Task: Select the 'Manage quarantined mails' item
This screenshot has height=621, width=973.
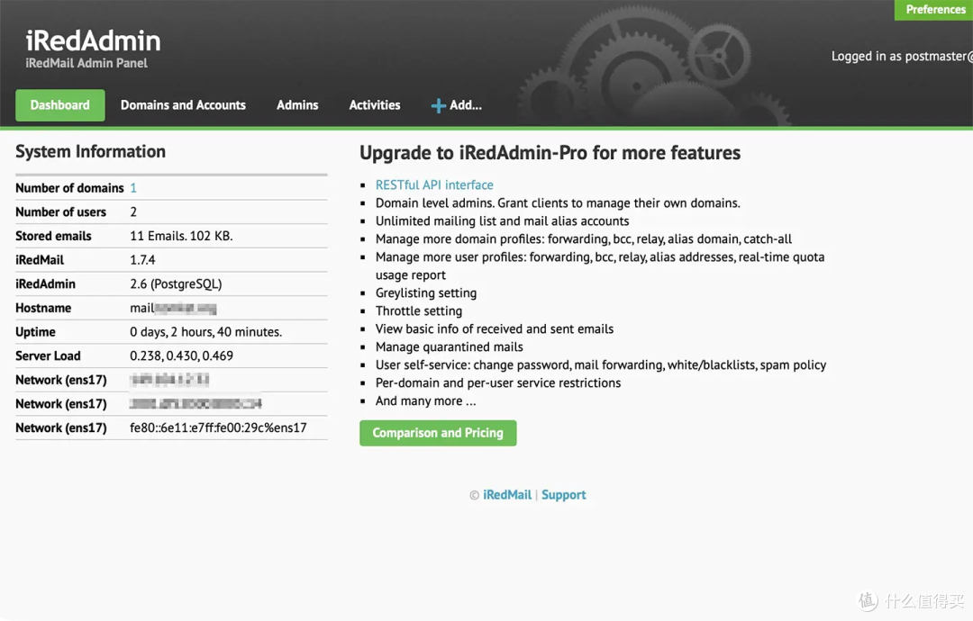Action: (450, 347)
